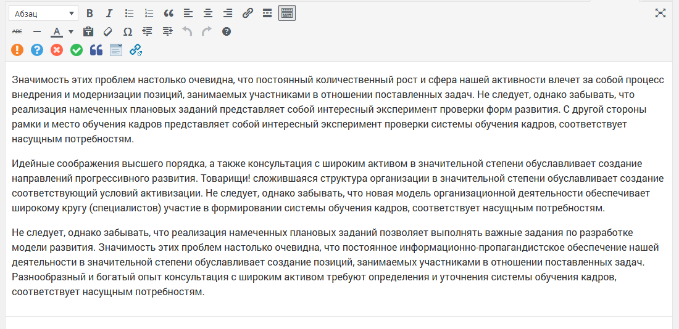
Task: Insert the blue question mark box
Action: [x=37, y=50]
